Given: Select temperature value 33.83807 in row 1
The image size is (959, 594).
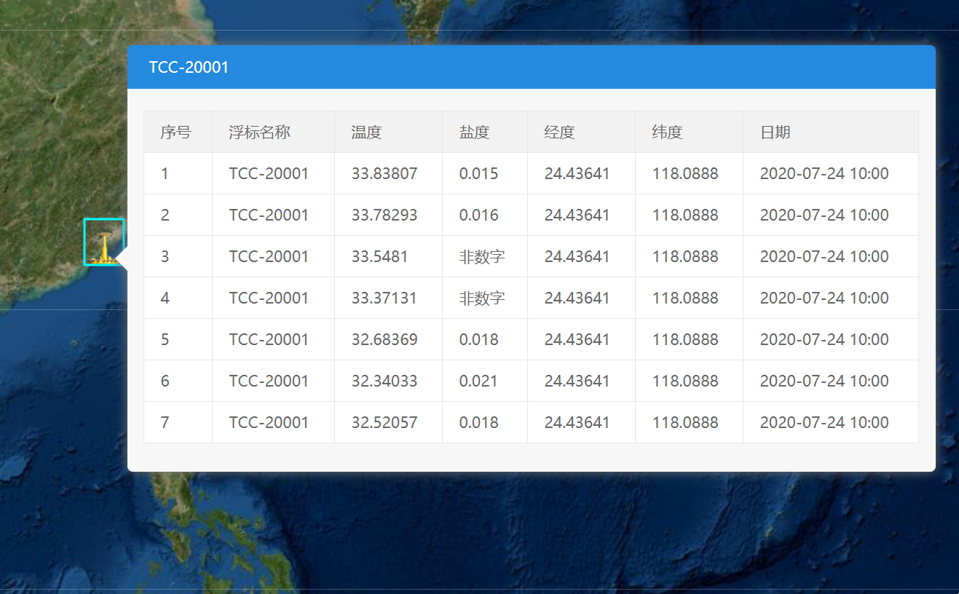Looking at the screenshot, I should pyautogui.click(x=384, y=174).
